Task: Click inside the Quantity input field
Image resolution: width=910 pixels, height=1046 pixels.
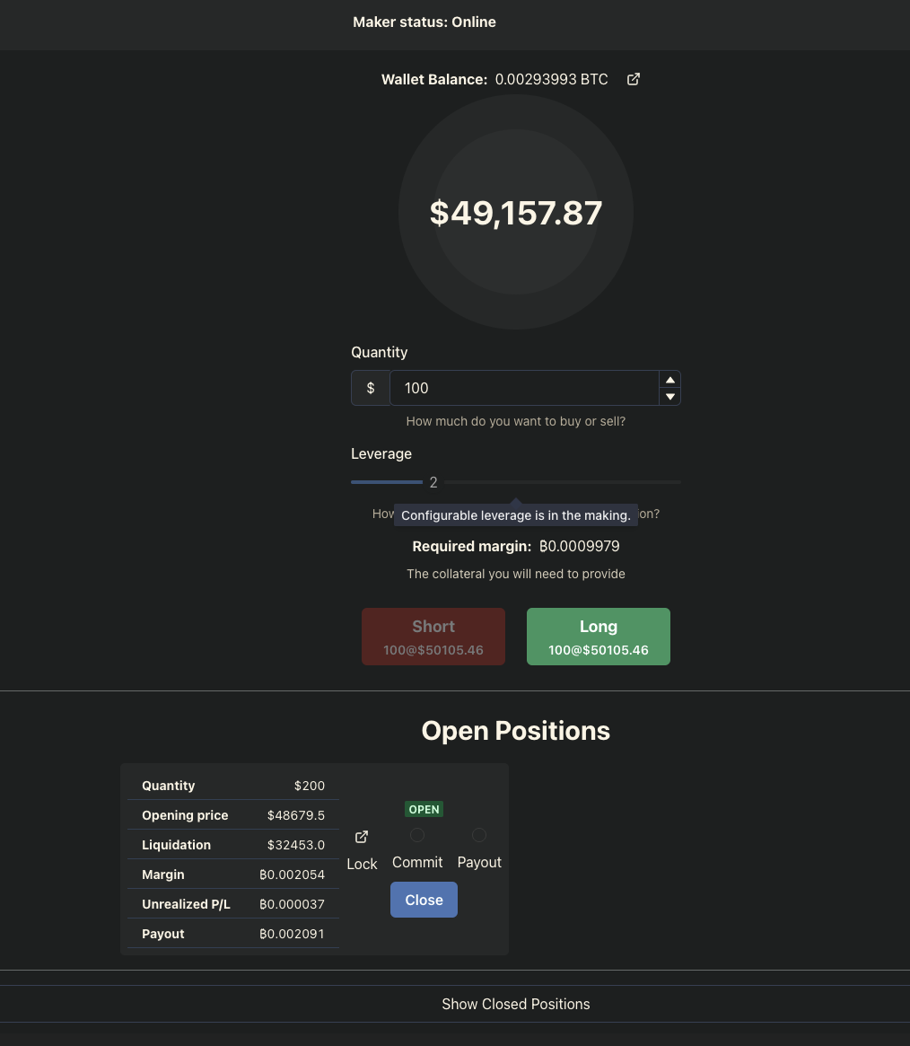Action: coord(525,388)
